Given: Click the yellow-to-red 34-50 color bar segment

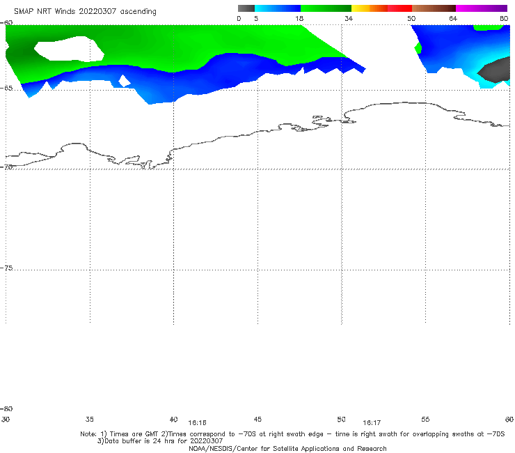Looking at the screenshot, I should pos(381,8).
